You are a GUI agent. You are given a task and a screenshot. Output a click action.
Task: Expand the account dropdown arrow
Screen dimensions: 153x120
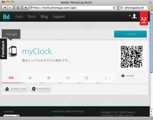(130, 16)
